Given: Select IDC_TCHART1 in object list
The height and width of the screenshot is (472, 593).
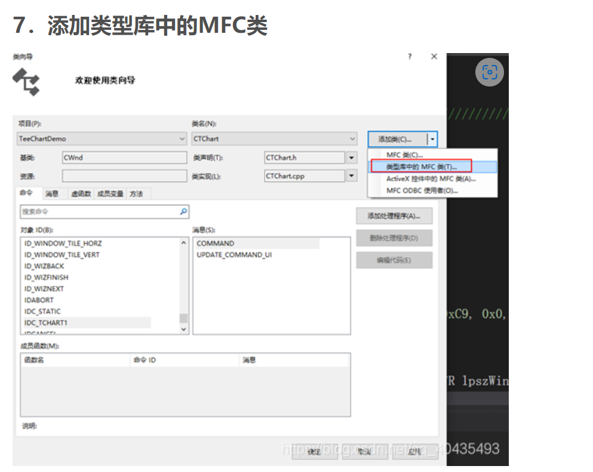Looking at the screenshot, I should (87, 323).
